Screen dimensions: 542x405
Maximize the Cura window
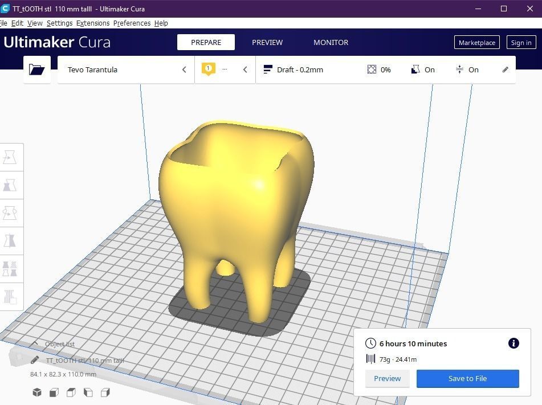point(504,9)
